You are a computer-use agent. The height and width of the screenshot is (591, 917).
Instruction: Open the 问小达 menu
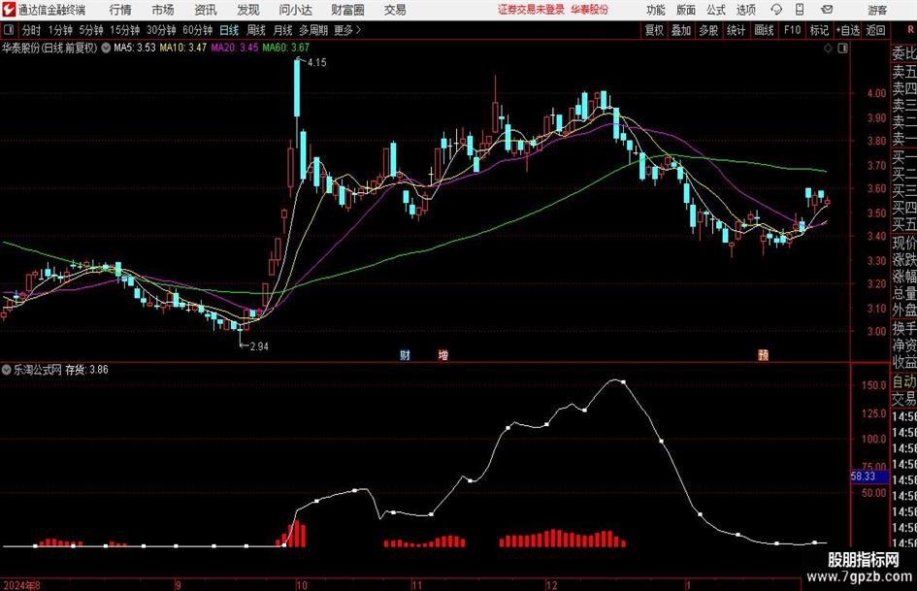click(295, 10)
